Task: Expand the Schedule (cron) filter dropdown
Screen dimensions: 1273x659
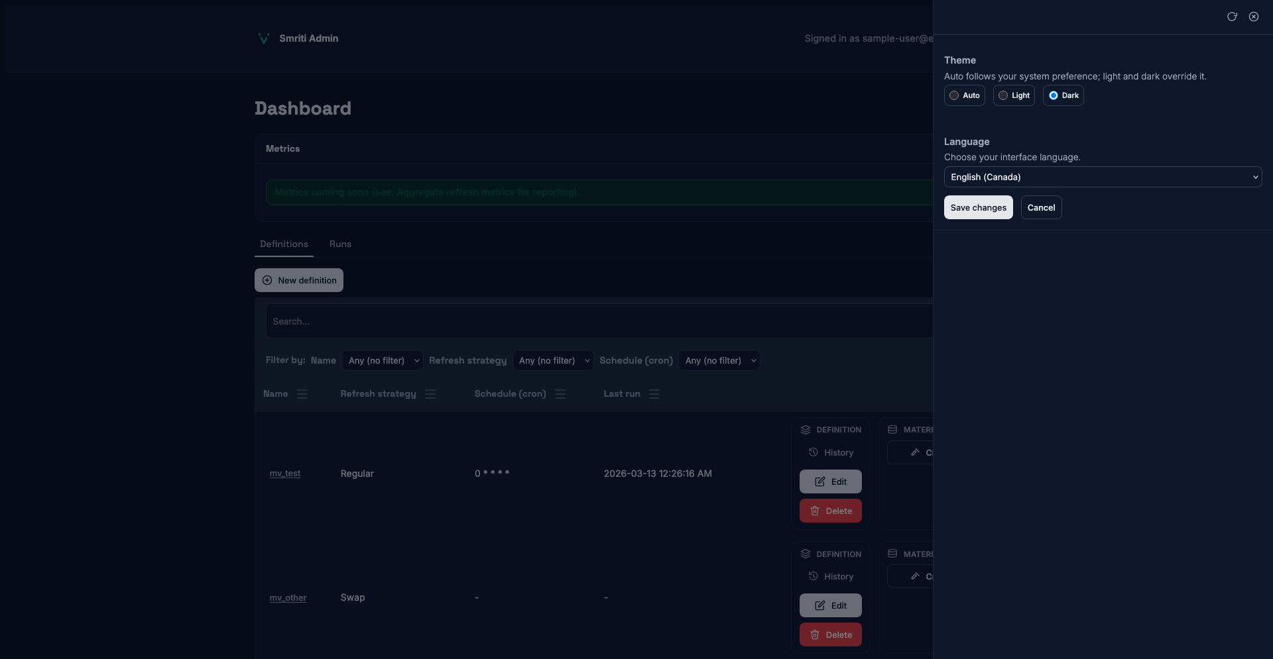Action: tap(719, 360)
